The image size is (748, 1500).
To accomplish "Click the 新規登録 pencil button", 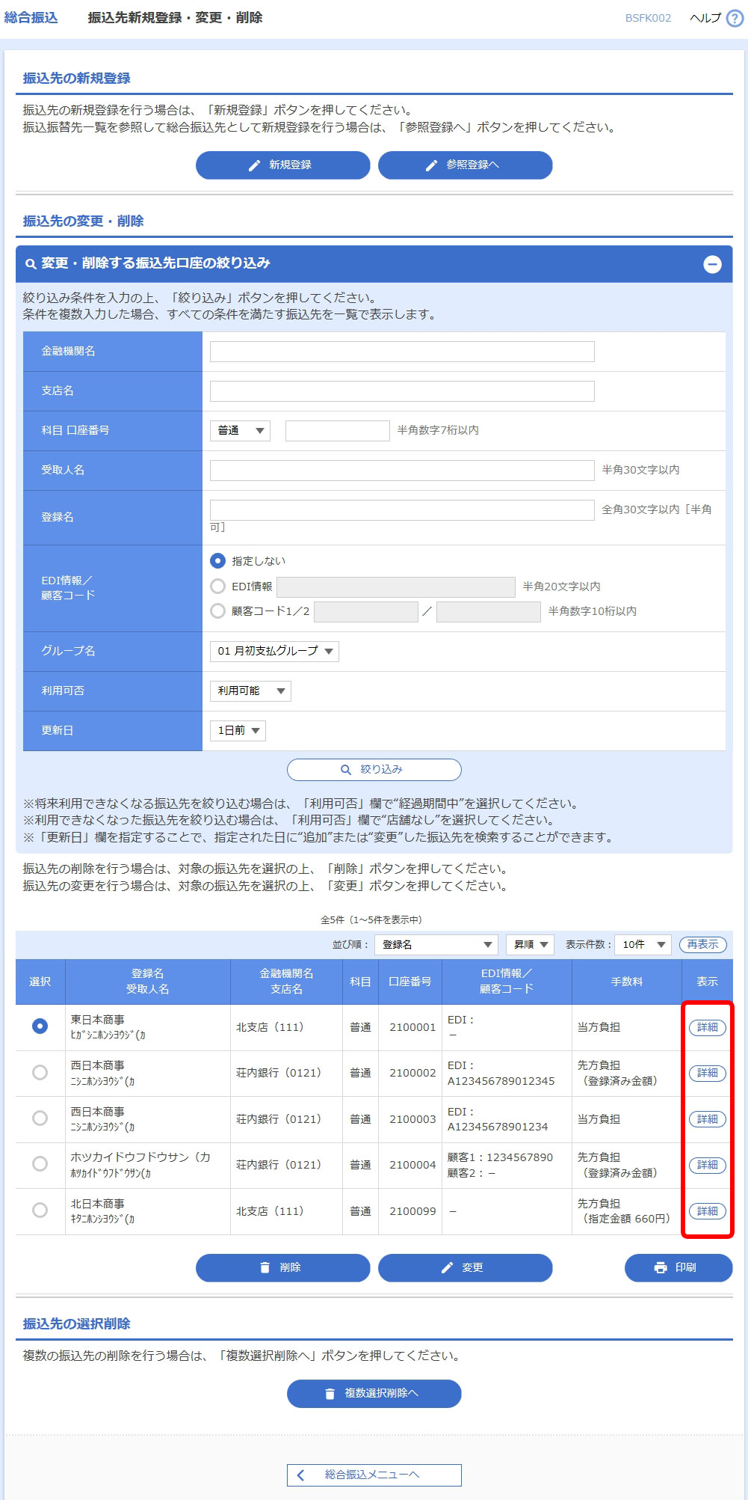I will [282, 165].
